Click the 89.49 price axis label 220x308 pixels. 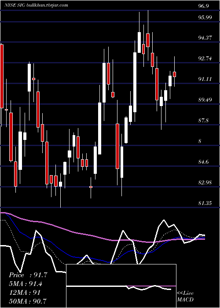[205, 99]
